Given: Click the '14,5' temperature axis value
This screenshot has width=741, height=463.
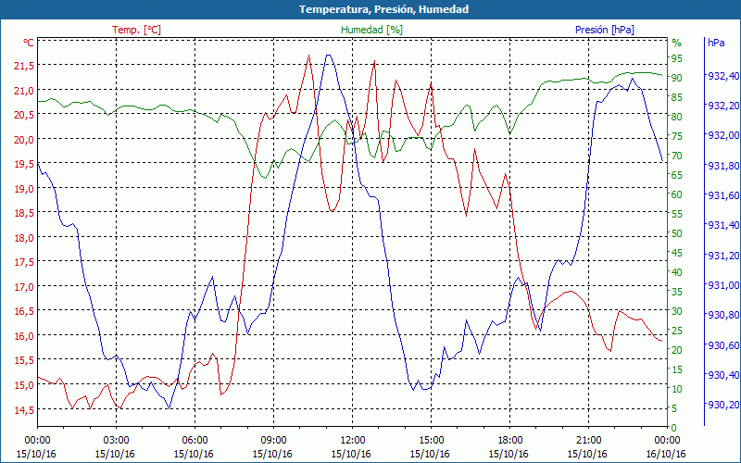Looking at the screenshot, I should click(24, 410).
